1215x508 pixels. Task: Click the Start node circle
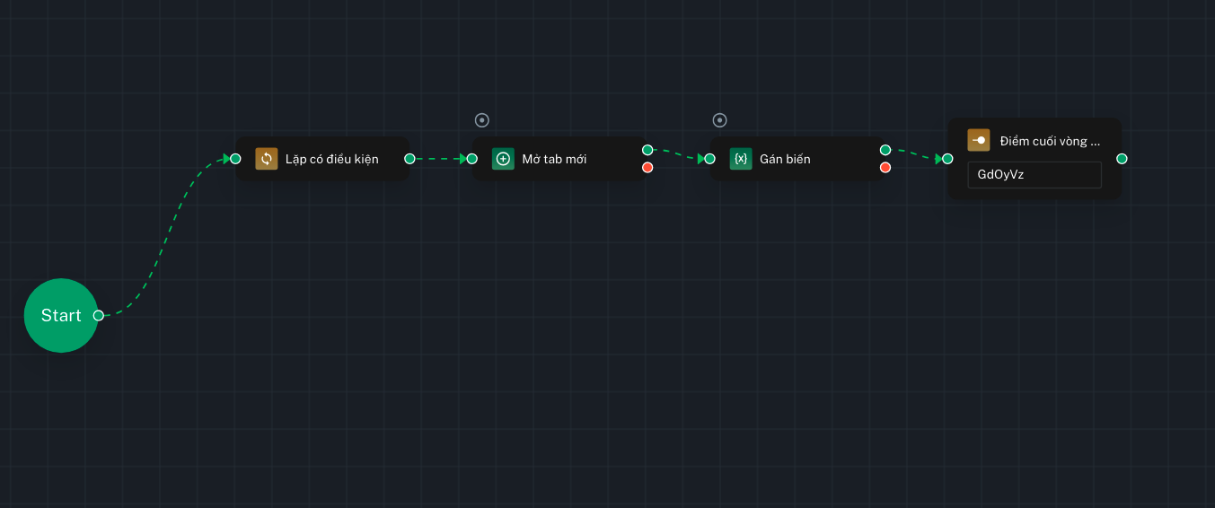(61, 315)
